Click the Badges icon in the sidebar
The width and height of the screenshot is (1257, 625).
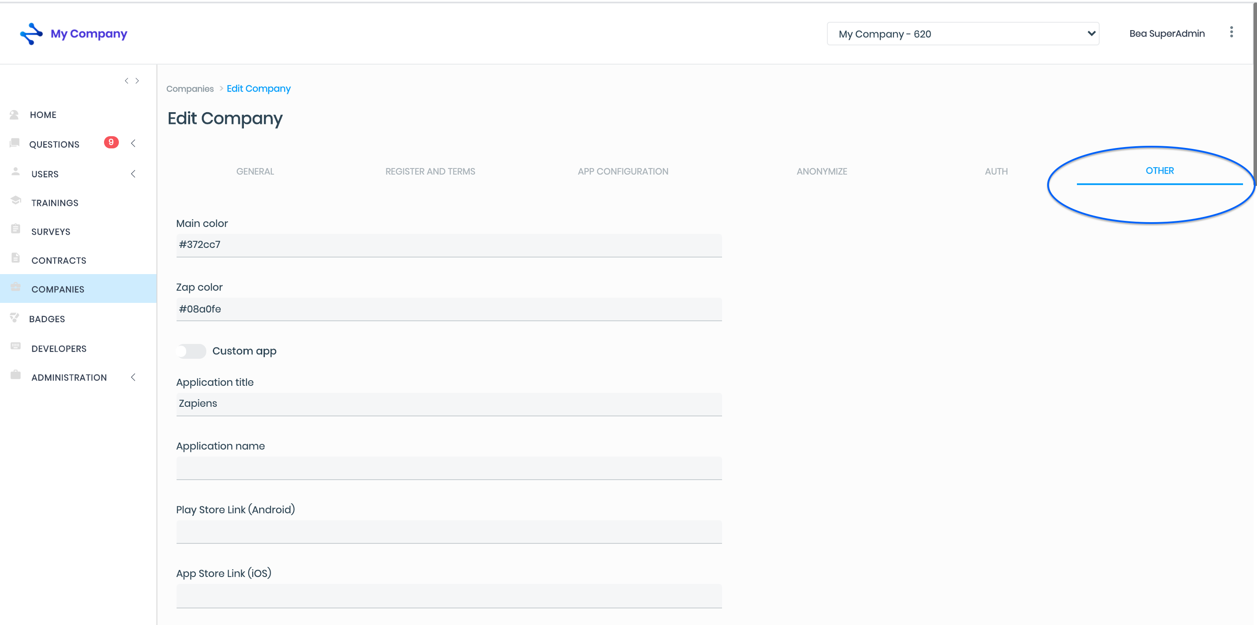pos(14,318)
